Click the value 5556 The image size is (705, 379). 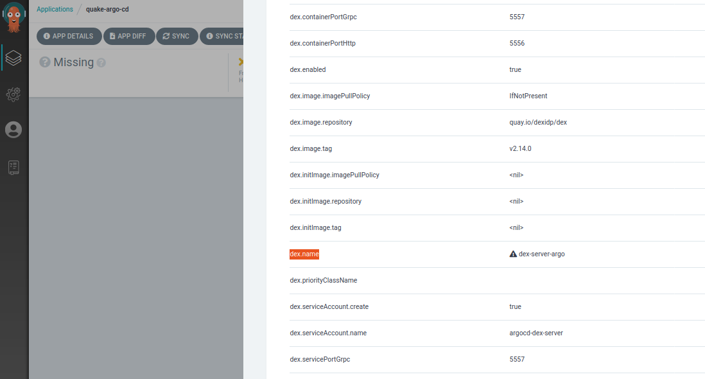pyautogui.click(x=517, y=43)
